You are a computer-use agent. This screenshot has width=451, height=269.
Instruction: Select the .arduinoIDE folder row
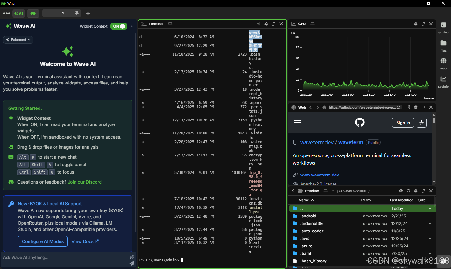(x=363, y=223)
